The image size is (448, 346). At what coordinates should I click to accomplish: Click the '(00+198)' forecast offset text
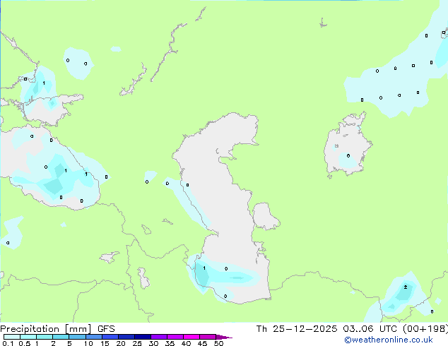point(425,329)
